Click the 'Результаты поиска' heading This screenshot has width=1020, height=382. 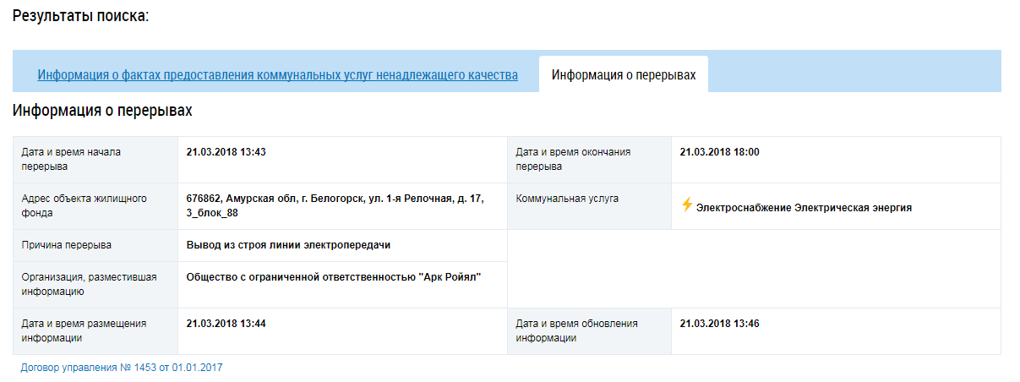tap(81, 16)
